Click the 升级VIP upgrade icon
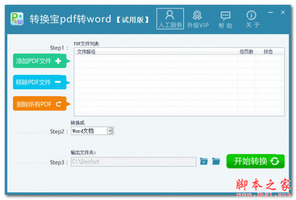 (198, 19)
